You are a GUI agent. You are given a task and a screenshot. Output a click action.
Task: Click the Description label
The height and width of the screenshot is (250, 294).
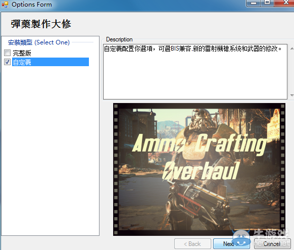[x=119, y=39]
